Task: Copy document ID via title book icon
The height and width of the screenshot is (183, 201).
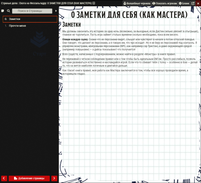Action: [x=94, y=3]
